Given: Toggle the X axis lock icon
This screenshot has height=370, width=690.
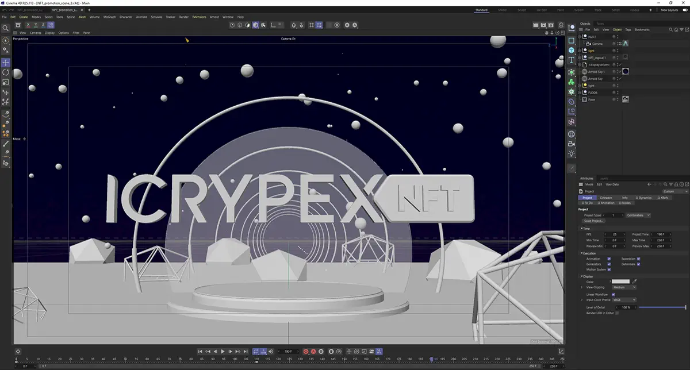Looking at the screenshot, I should pyautogui.click(x=28, y=25).
